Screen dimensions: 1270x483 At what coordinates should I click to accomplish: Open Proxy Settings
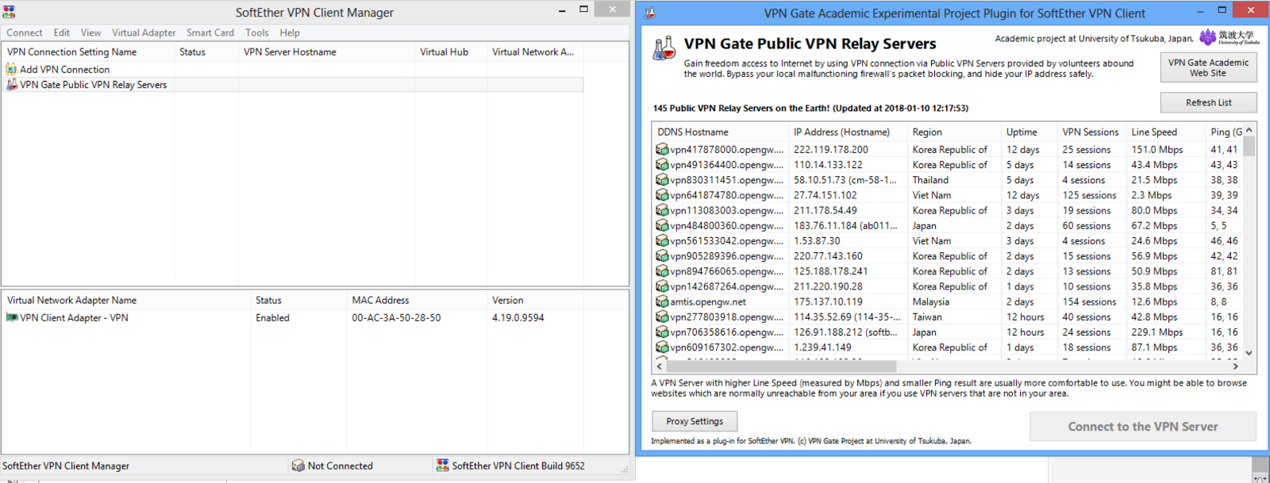pyautogui.click(x=695, y=421)
